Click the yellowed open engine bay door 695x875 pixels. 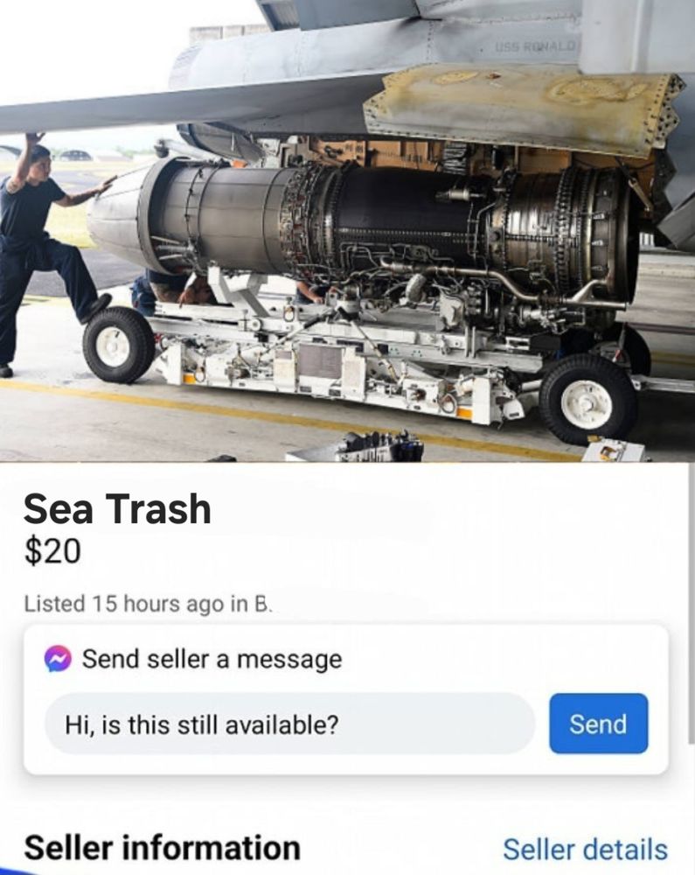(524, 107)
